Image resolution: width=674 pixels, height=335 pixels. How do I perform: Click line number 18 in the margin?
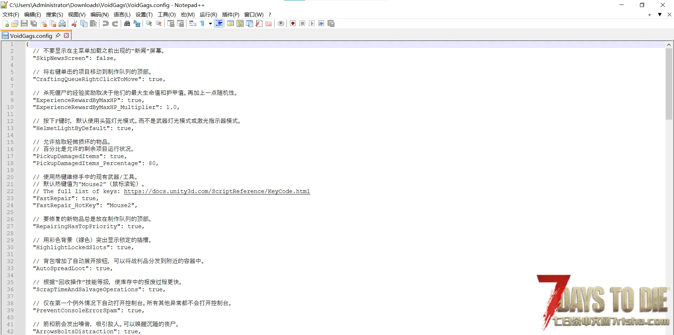pos(10,163)
